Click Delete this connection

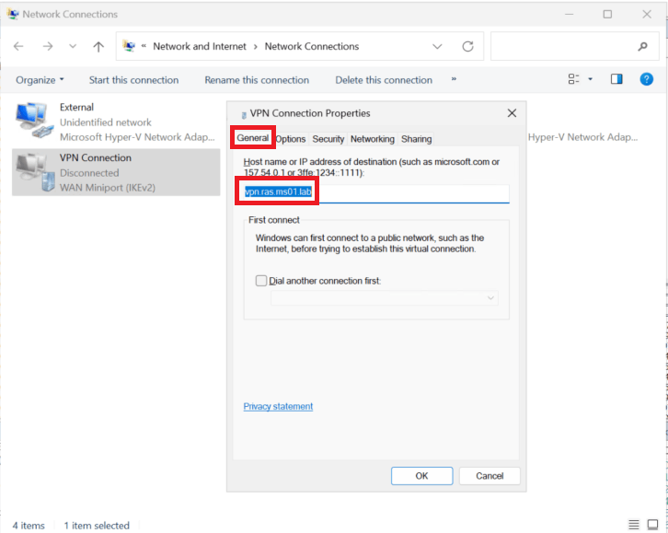click(x=384, y=80)
